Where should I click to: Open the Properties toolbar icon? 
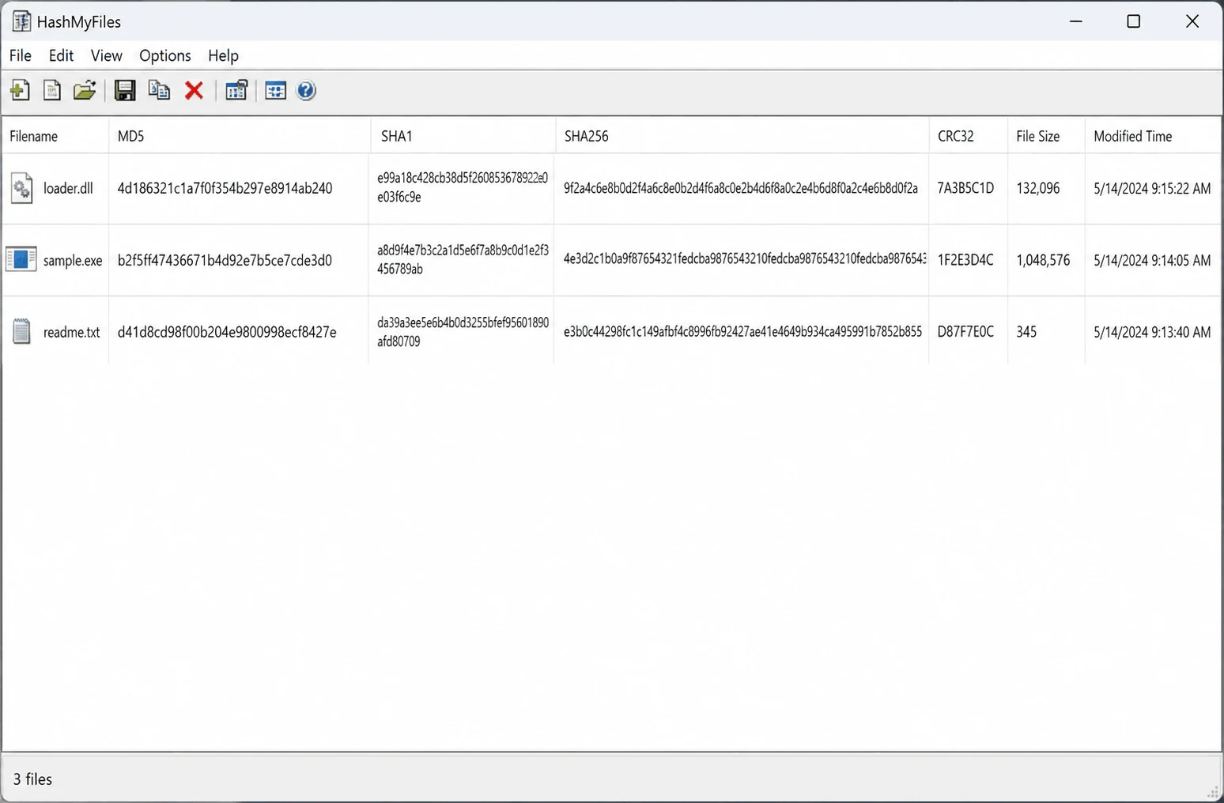pos(236,90)
